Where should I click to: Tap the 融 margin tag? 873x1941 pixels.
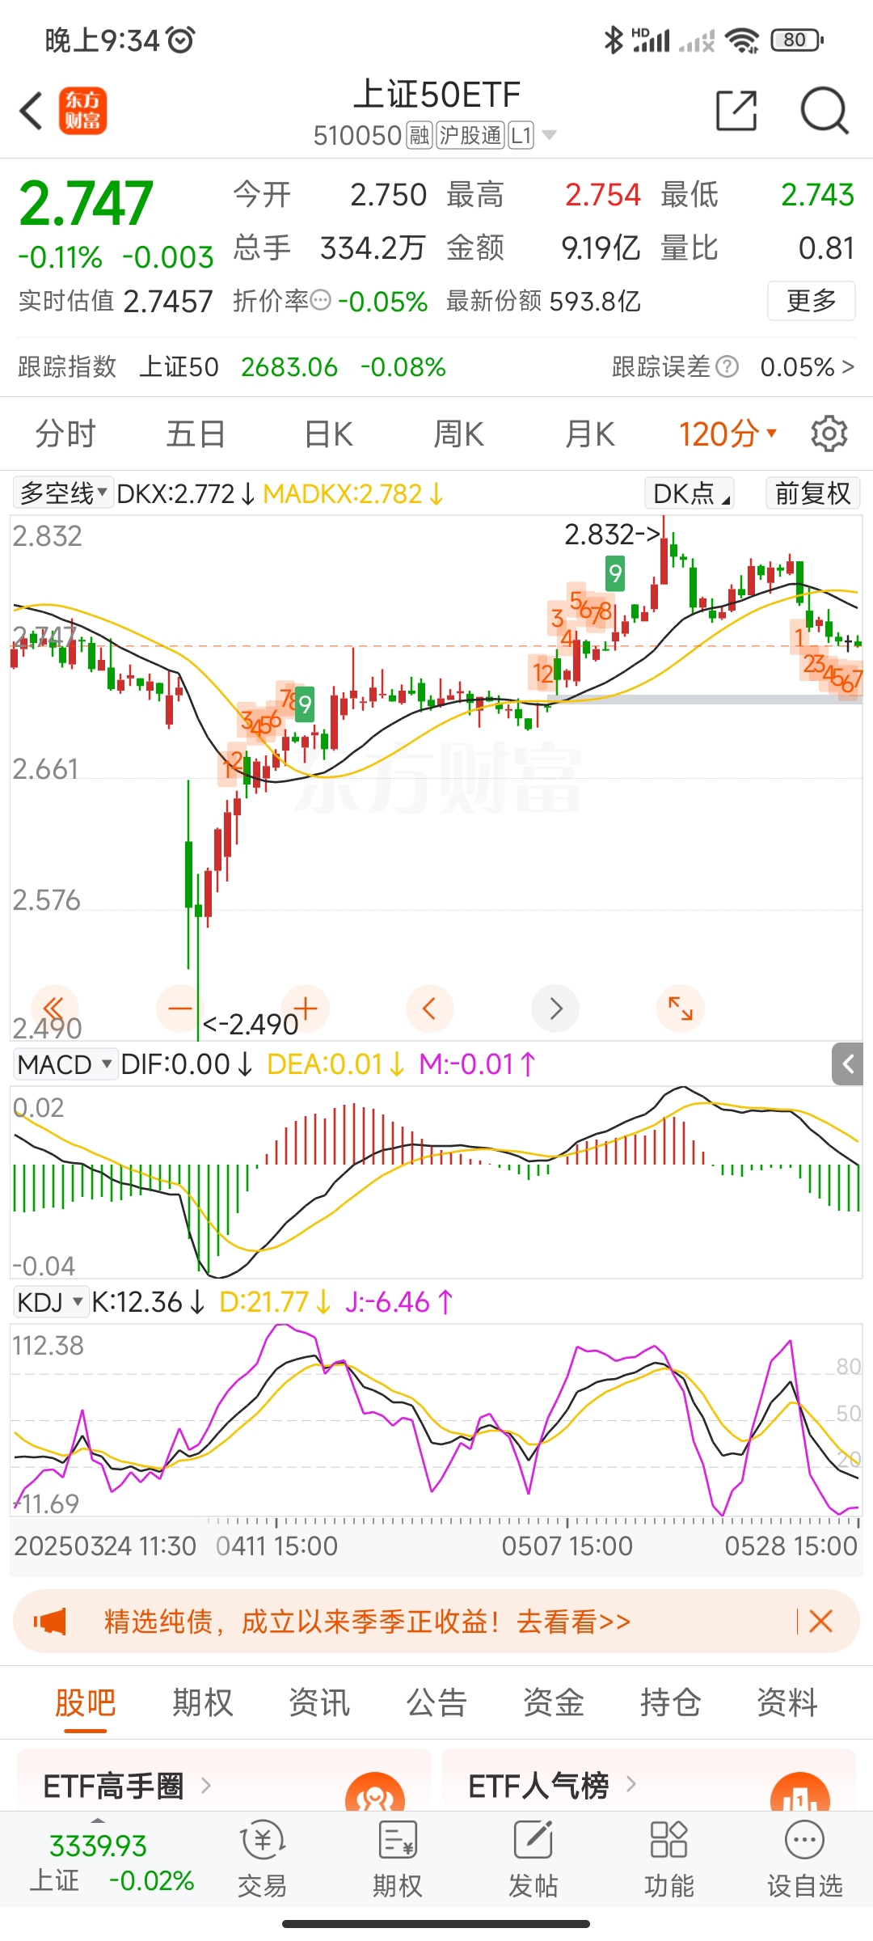[419, 135]
